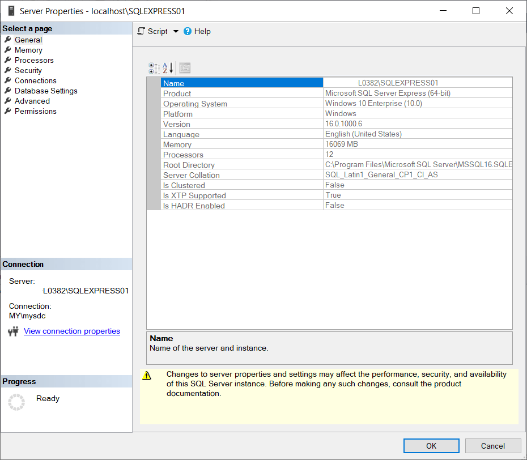527x460 pixels.
Task: Click the version value 16.0.1000.6
Action: 343,123
